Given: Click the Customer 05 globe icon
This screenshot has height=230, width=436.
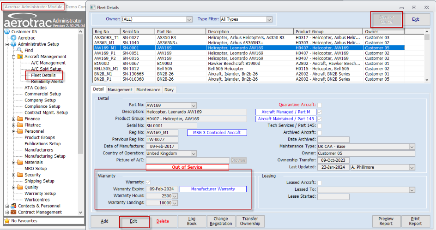Looking at the screenshot, I should [7, 31].
